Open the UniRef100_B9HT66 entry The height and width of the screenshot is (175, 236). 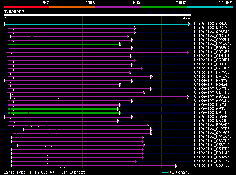point(212,64)
